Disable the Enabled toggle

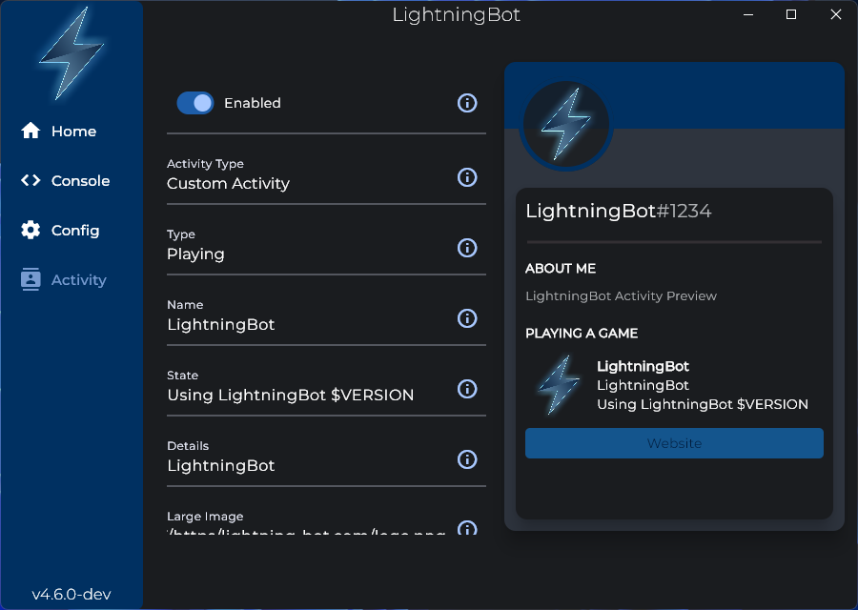[x=195, y=103]
